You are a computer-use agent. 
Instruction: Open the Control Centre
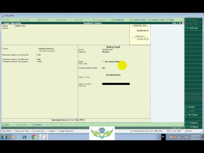click(139, 20)
